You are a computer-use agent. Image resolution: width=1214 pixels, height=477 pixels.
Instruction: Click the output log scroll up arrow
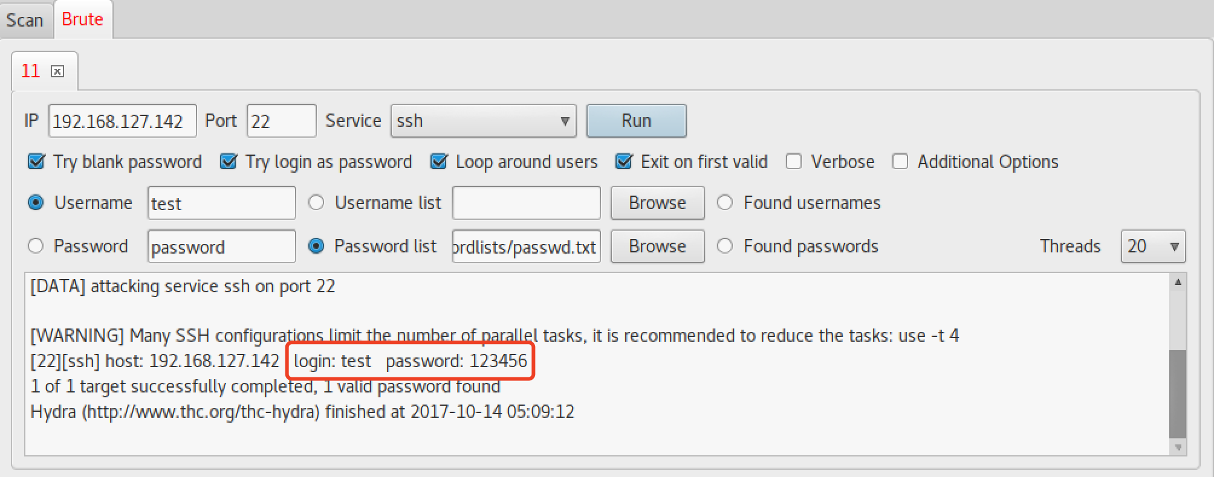1178,282
